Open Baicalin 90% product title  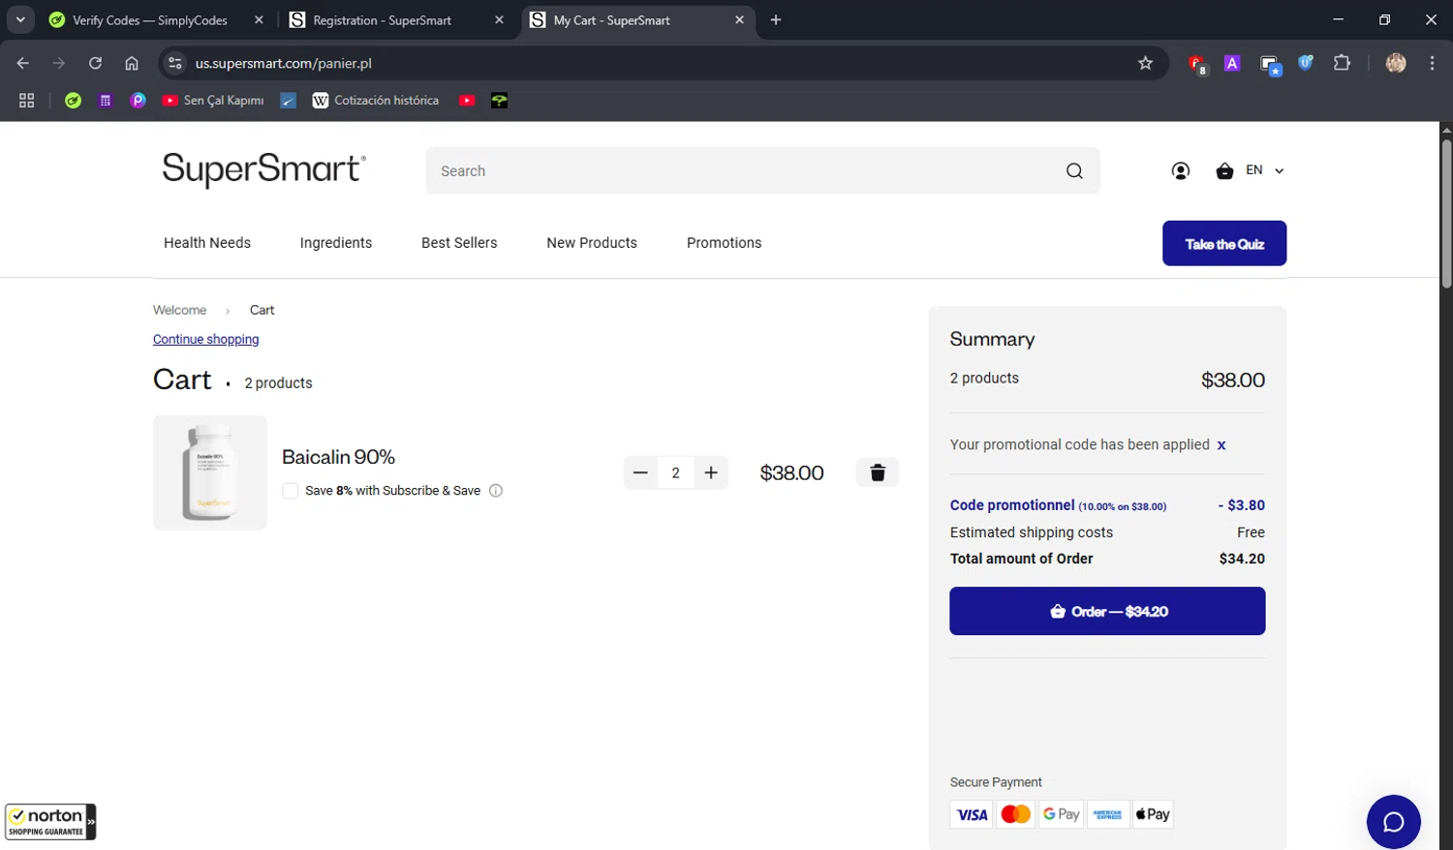pyautogui.click(x=338, y=457)
